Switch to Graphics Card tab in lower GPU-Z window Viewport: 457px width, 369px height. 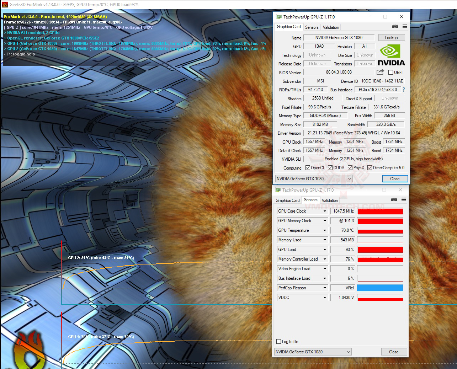tap(288, 200)
